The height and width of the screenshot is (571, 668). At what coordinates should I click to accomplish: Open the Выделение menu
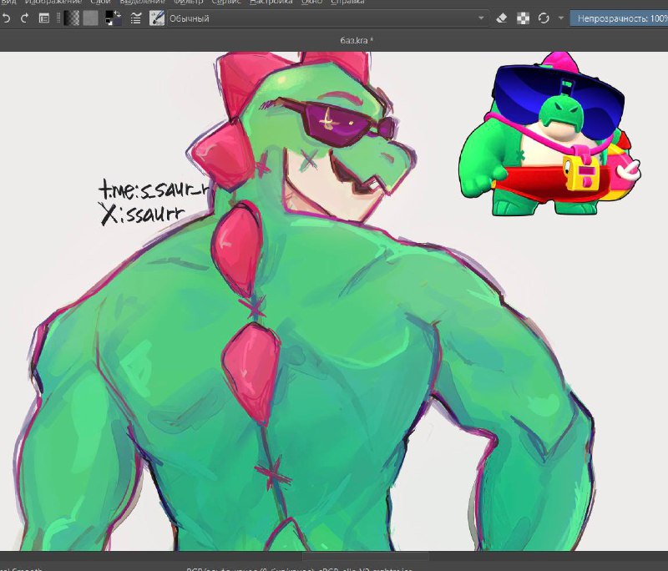[142, 3]
